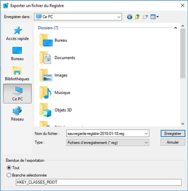Collapse the Dossiers (7) group
This screenshot has width=188, height=191.
click(x=176, y=28)
